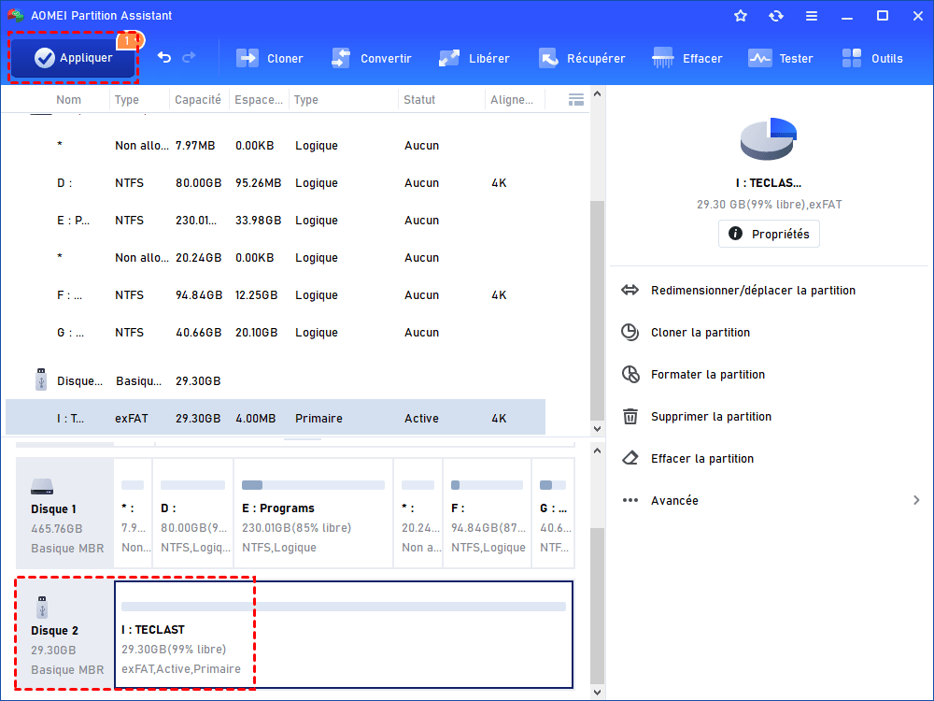Viewport: 934px width, 701px height.
Task: Open the Cloner tool in toolbar
Action: click(x=270, y=58)
